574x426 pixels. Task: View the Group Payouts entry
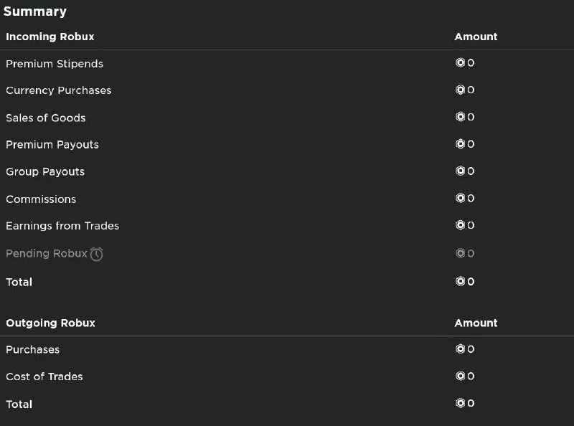point(45,172)
